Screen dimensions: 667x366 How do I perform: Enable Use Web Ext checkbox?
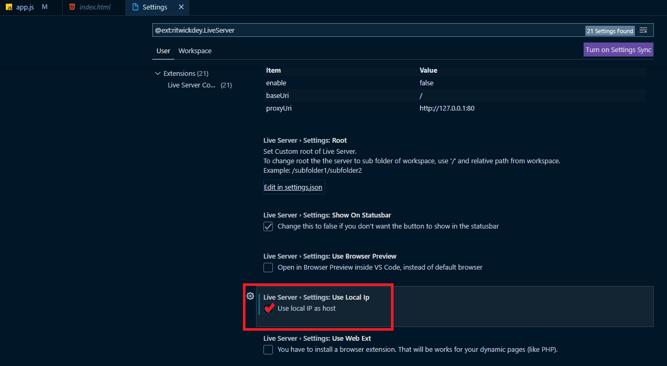[268, 350]
